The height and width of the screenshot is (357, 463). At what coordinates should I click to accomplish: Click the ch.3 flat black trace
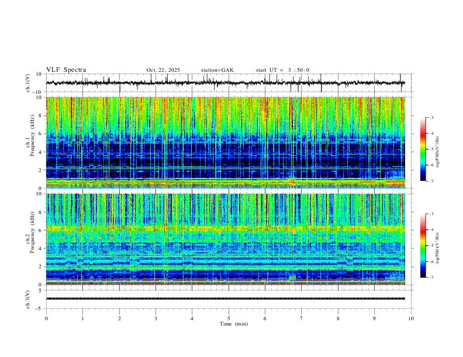tap(225, 299)
